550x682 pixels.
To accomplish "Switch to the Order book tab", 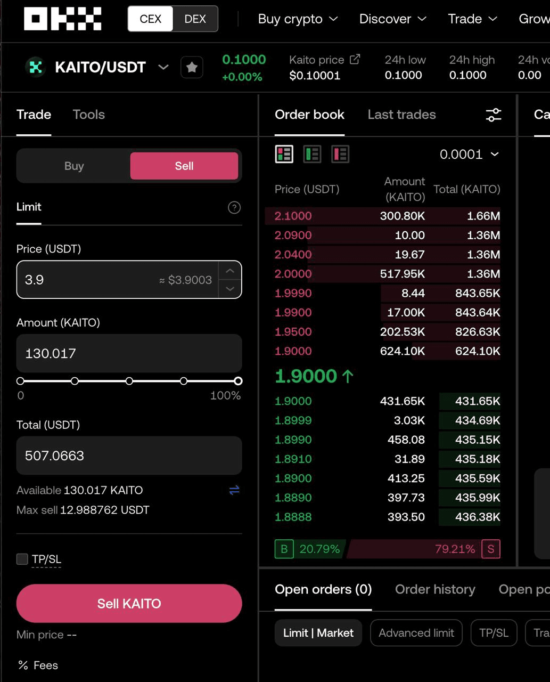I will [x=309, y=115].
